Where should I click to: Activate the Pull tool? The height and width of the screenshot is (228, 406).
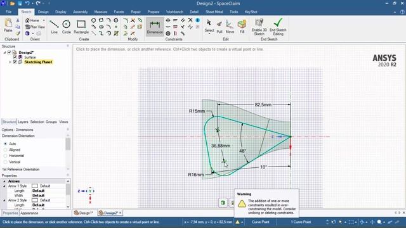[219, 27]
